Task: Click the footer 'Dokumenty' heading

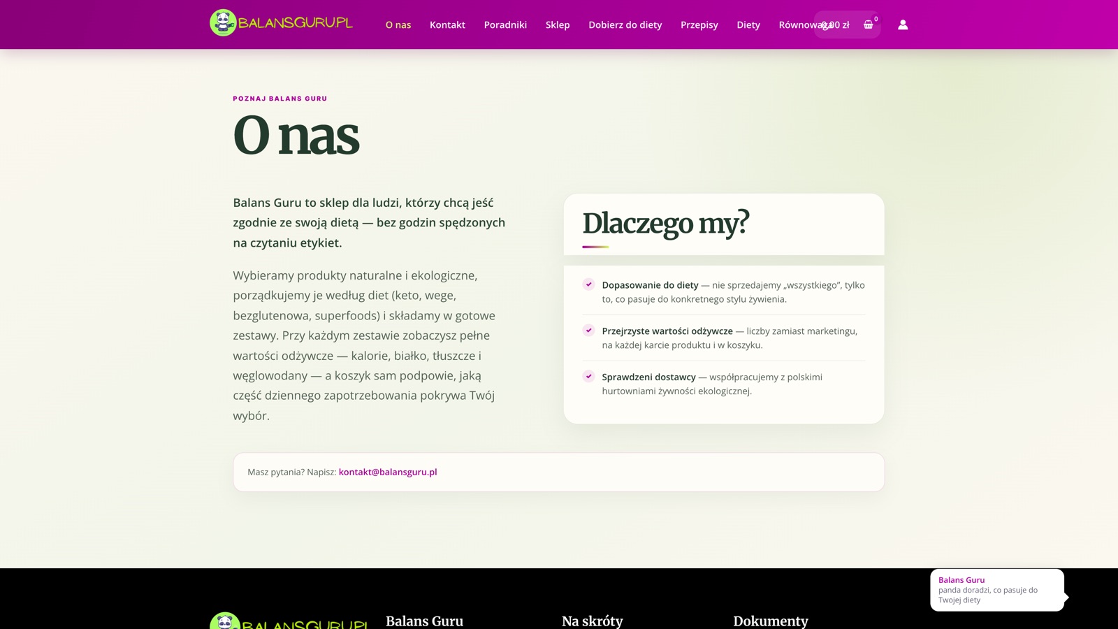Action: coord(771,621)
